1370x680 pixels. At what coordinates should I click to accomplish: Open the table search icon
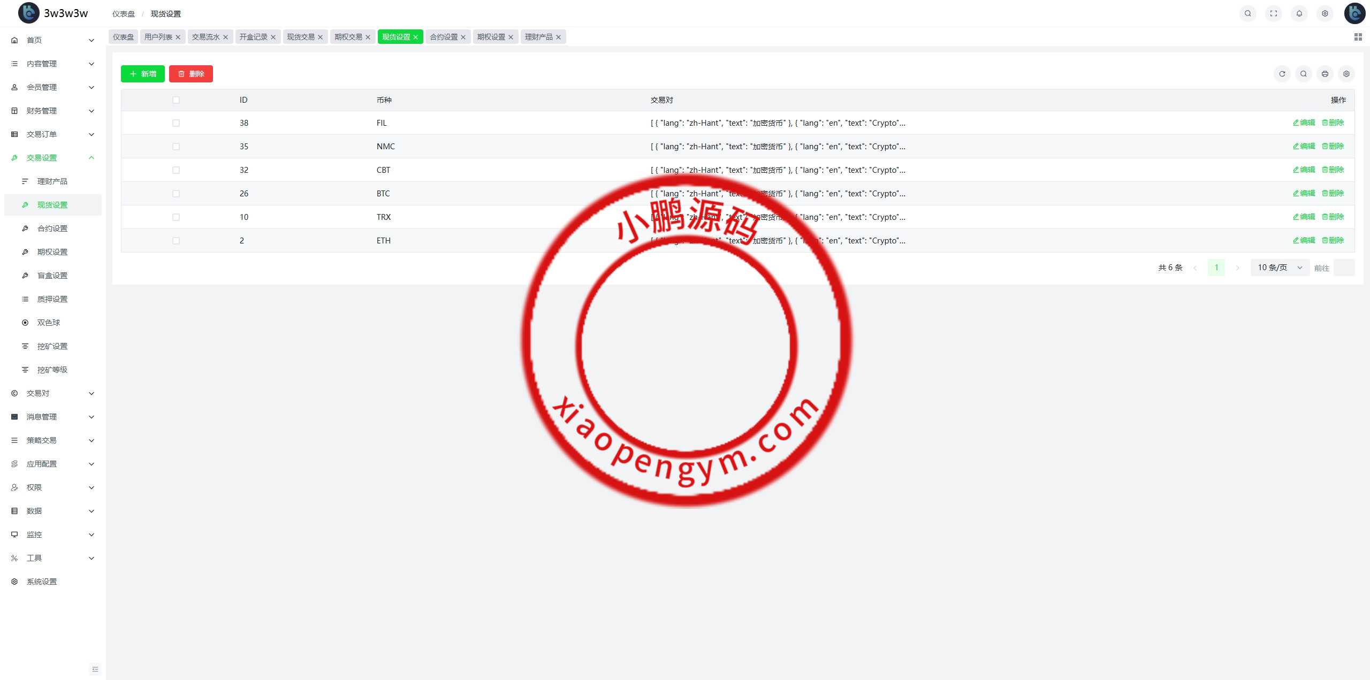tap(1304, 74)
